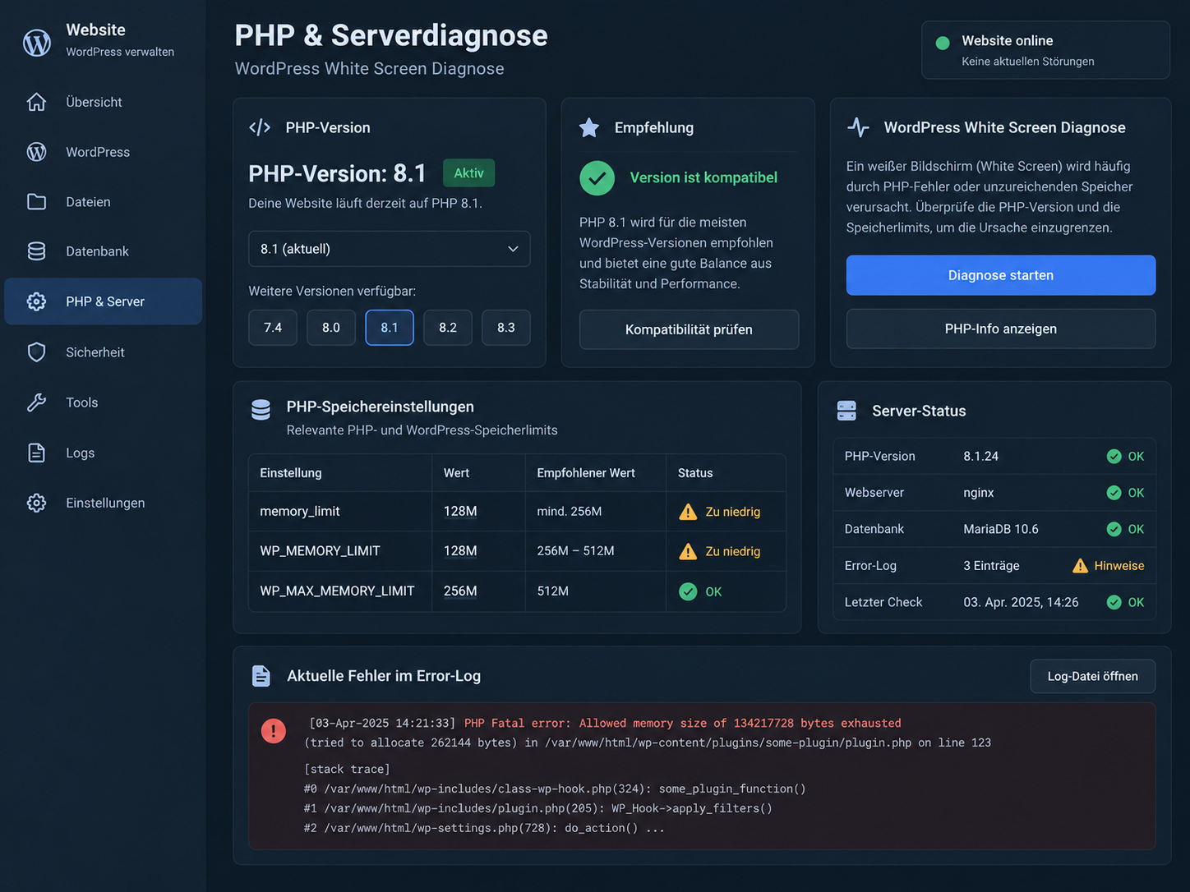Click the Website online status box
This screenshot has width=1190, height=892.
(1045, 50)
